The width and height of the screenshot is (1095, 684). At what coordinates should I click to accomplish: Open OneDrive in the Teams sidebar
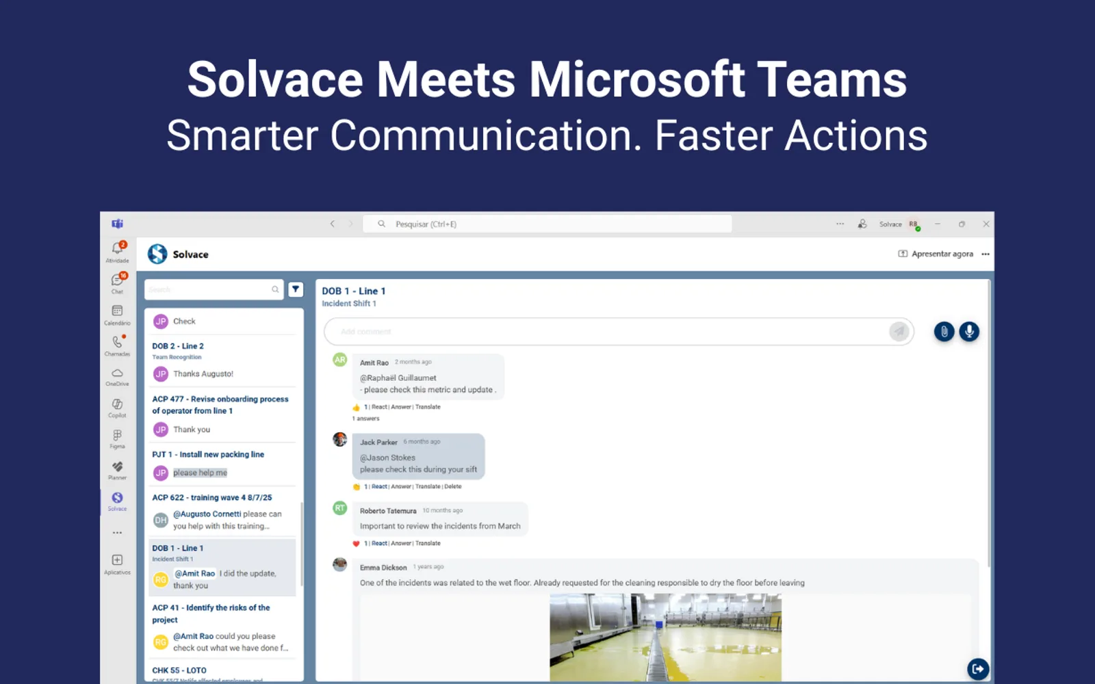pyautogui.click(x=118, y=376)
